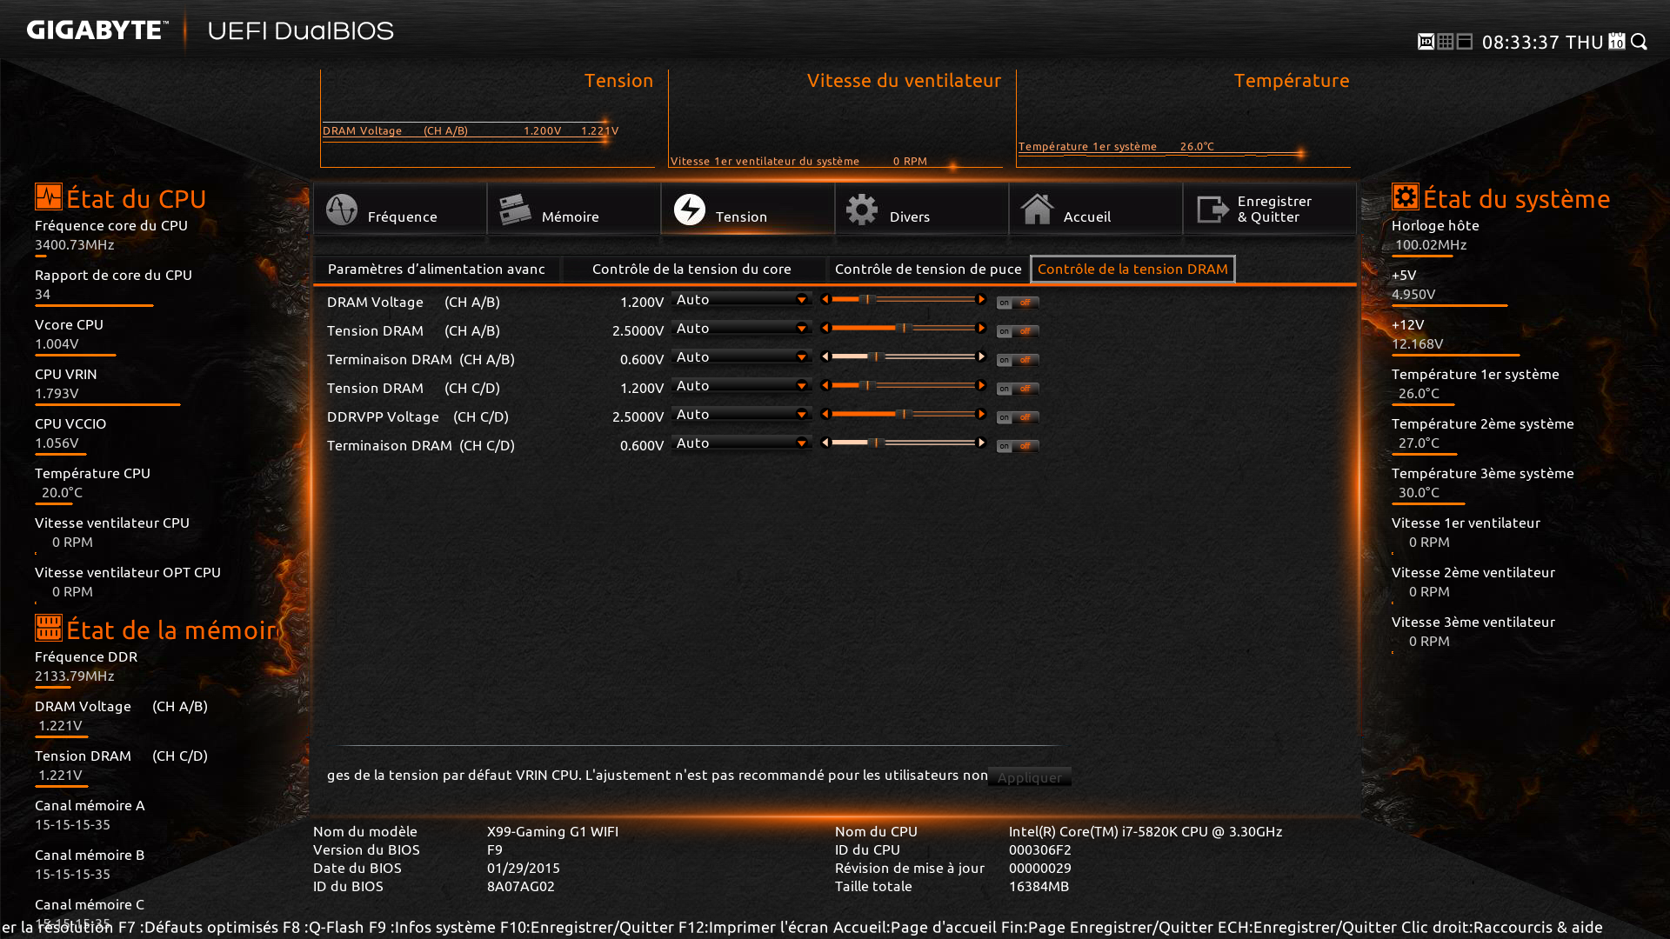Click the Tension DRAM (CH A/B) slider handle
The width and height of the screenshot is (1670, 939).
click(904, 328)
